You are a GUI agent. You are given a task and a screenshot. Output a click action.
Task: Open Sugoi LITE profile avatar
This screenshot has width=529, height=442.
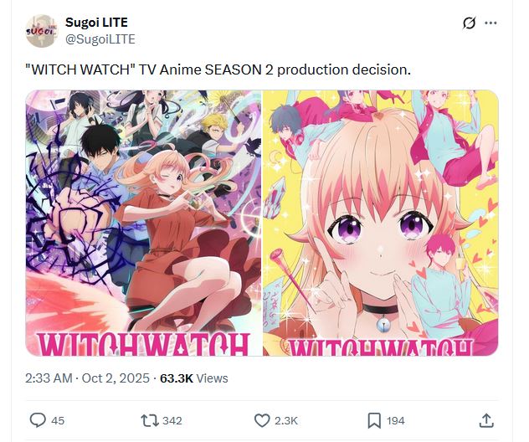[40, 31]
